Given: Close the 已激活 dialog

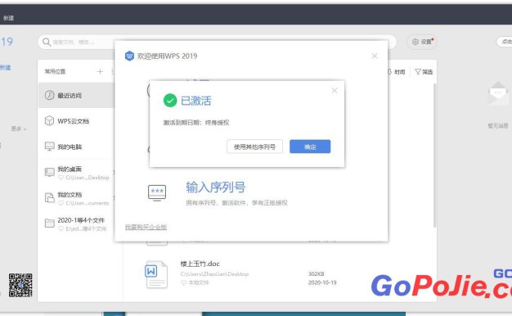Looking at the screenshot, I should [334, 91].
